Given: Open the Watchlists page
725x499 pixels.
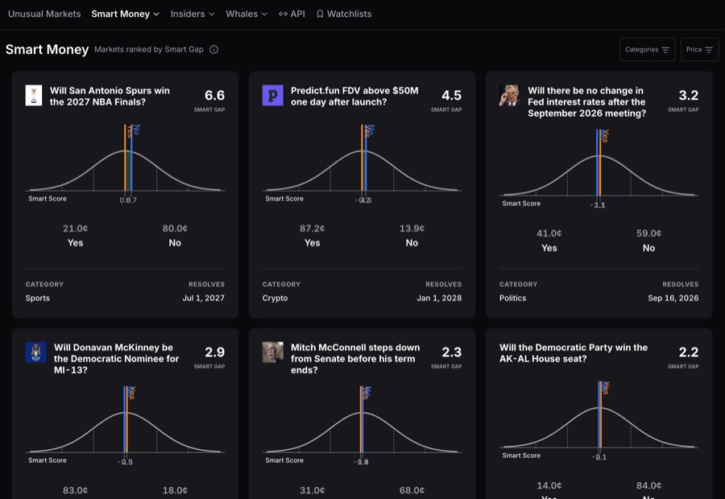Looking at the screenshot, I should tap(344, 14).
